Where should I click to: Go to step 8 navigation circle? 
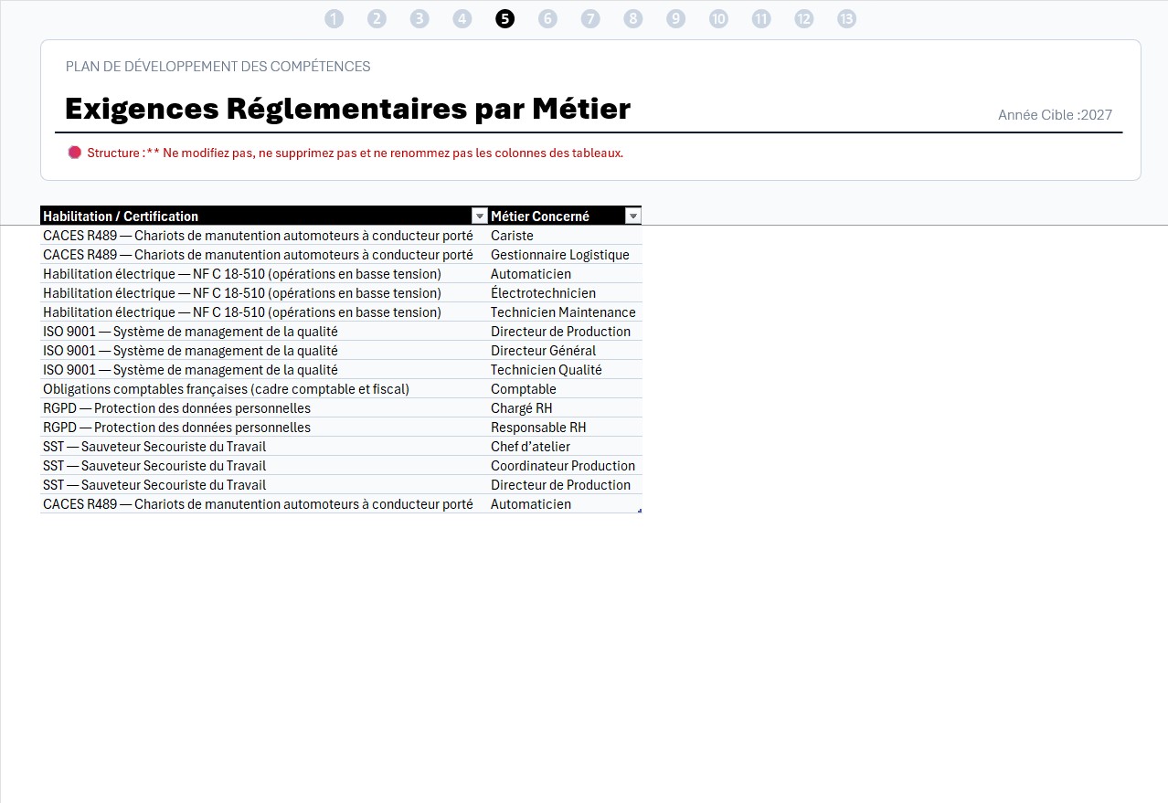tap(633, 18)
